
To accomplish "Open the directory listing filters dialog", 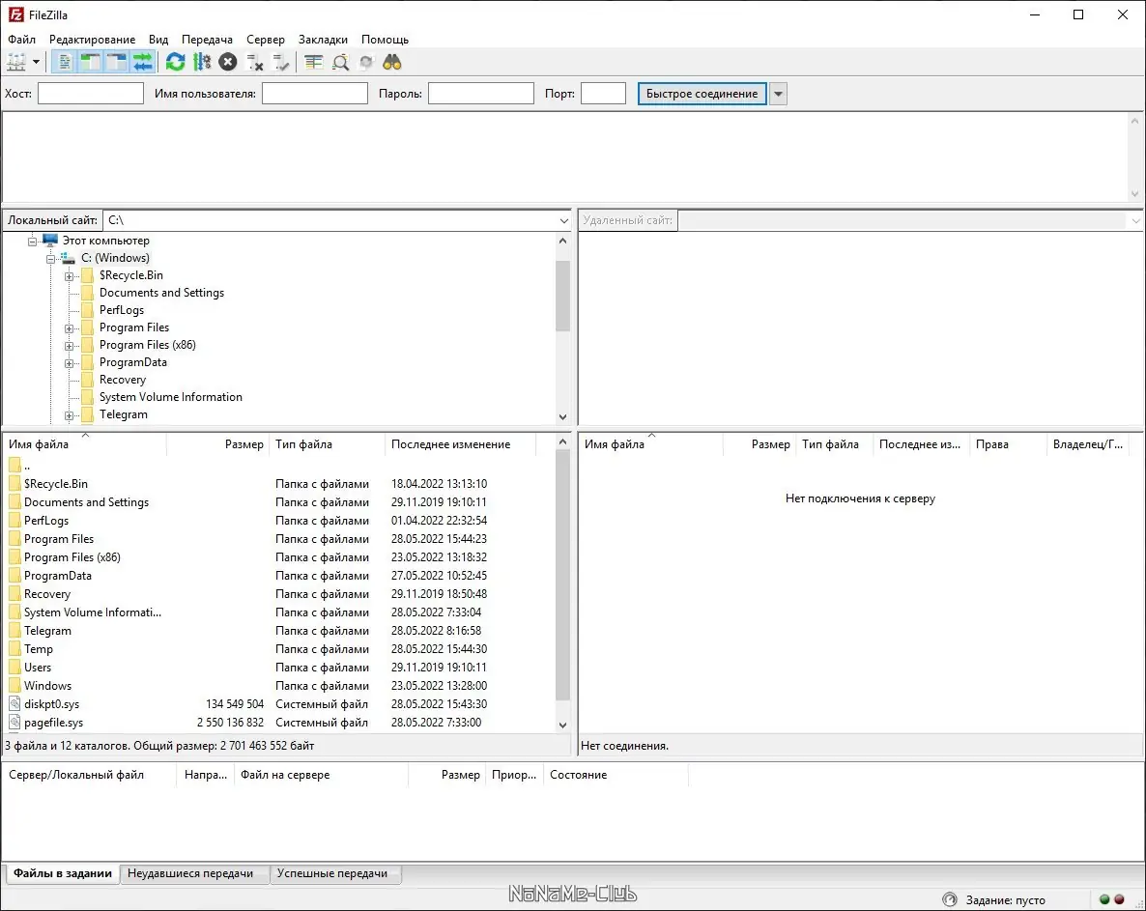I will [x=313, y=62].
